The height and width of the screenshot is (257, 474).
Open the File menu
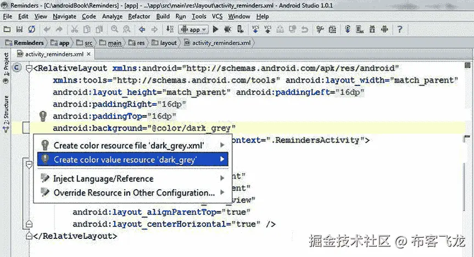7,16
